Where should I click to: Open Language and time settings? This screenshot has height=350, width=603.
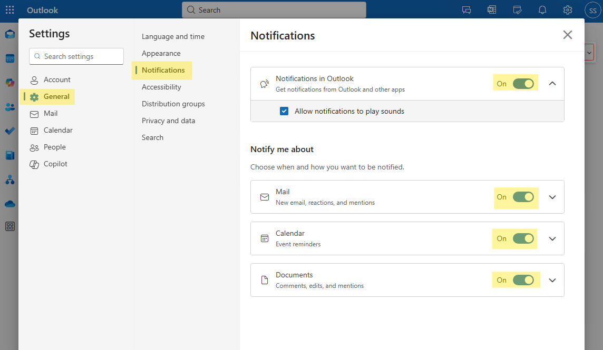click(173, 36)
